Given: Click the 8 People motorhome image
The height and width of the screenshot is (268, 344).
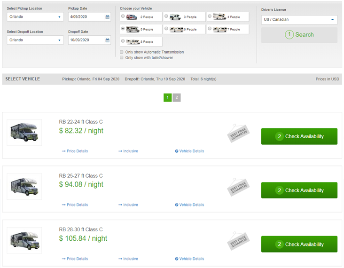Looking at the screenshot, I should click(x=133, y=42).
